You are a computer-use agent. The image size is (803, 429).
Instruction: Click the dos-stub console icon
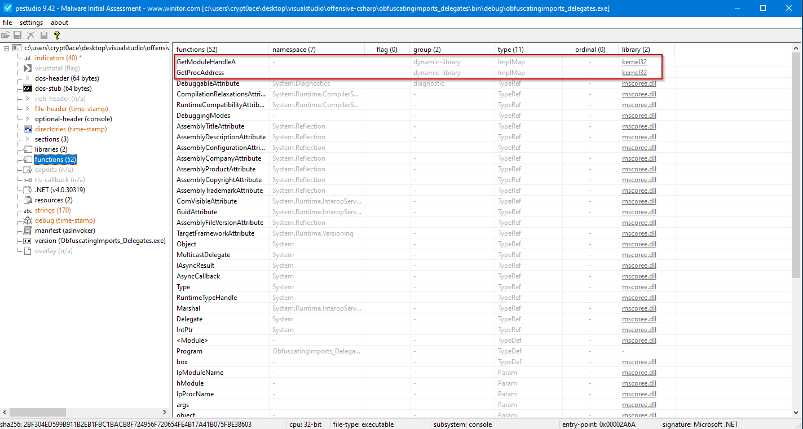tap(28, 89)
